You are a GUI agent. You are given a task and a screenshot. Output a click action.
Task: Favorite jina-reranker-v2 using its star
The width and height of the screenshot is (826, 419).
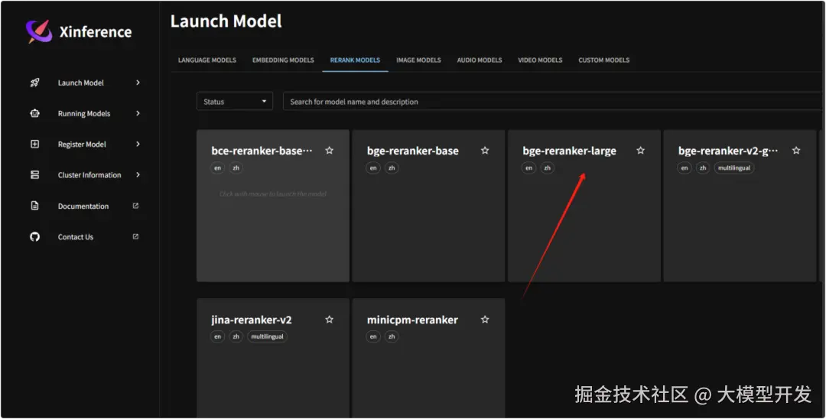(329, 320)
